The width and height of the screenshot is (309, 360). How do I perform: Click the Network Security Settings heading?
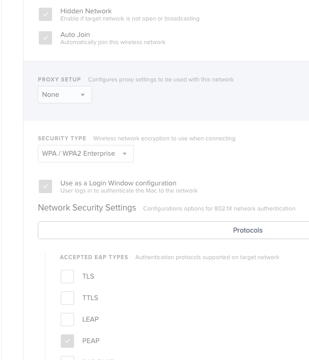point(87,208)
